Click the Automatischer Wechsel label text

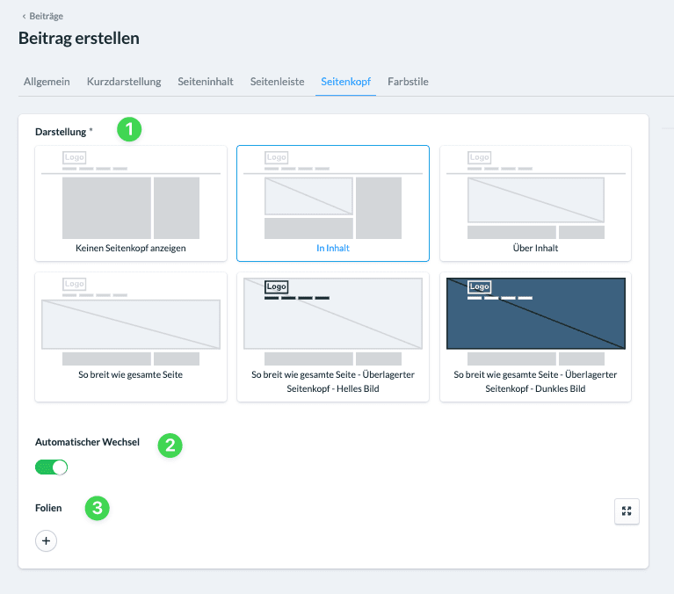click(x=87, y=442)
